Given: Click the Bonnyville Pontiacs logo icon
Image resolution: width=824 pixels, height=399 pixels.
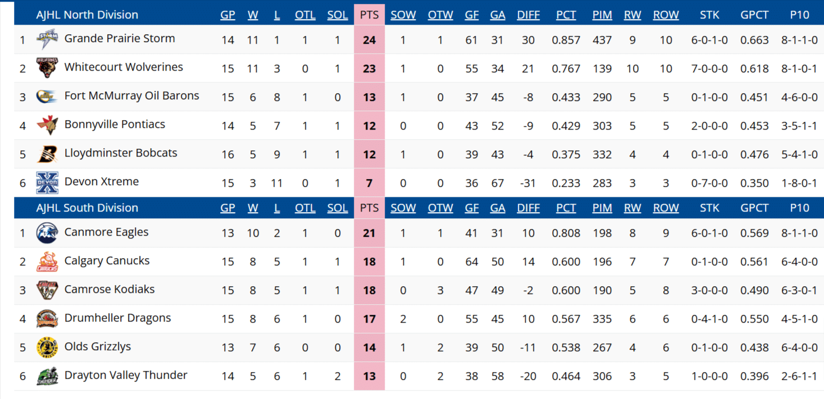Looking at the screenshot, I should pyautogui.click(x=47, y=125).
